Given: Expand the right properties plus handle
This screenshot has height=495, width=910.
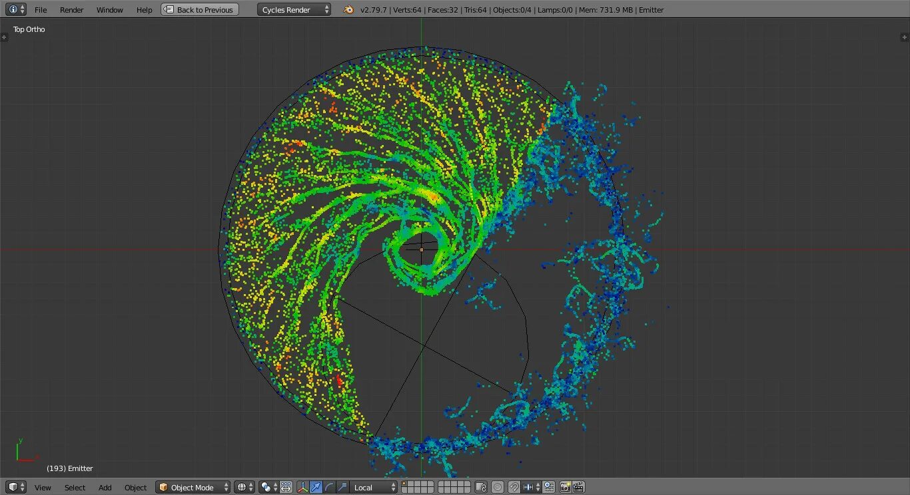Looking at the screenshot, I should pos(905,37).
